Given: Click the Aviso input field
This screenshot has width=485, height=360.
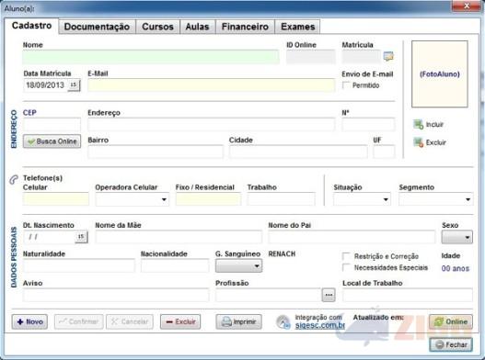Looking at the screenshot, I should pos(116,295).
